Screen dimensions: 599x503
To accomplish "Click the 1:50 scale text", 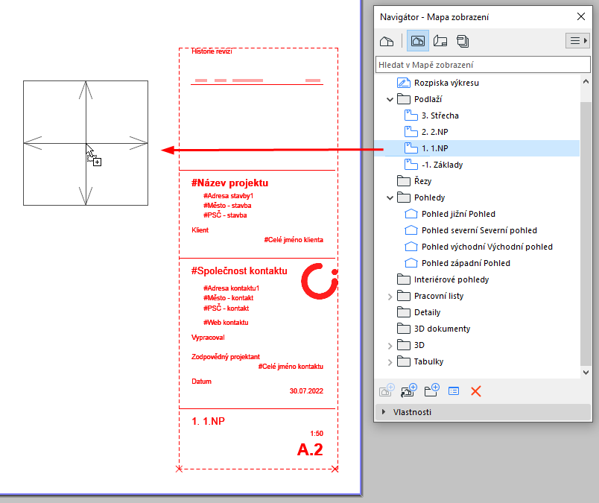I will pos(317,434).
